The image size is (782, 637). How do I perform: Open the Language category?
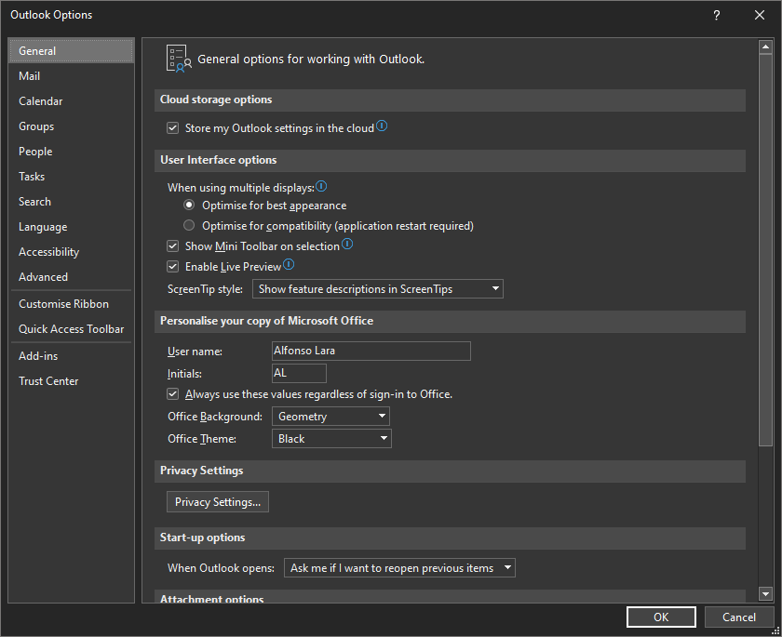tap(72, 227)
